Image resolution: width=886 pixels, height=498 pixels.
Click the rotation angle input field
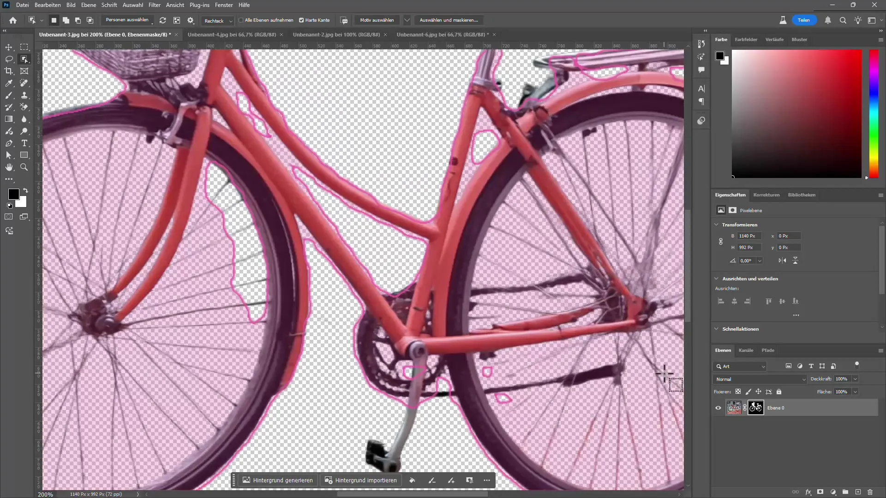(x=747, y=261)
